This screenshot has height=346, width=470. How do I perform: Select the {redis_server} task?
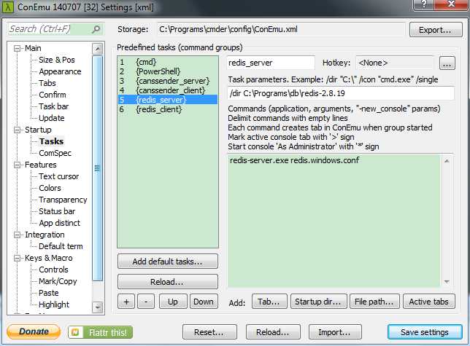[168, 100]
